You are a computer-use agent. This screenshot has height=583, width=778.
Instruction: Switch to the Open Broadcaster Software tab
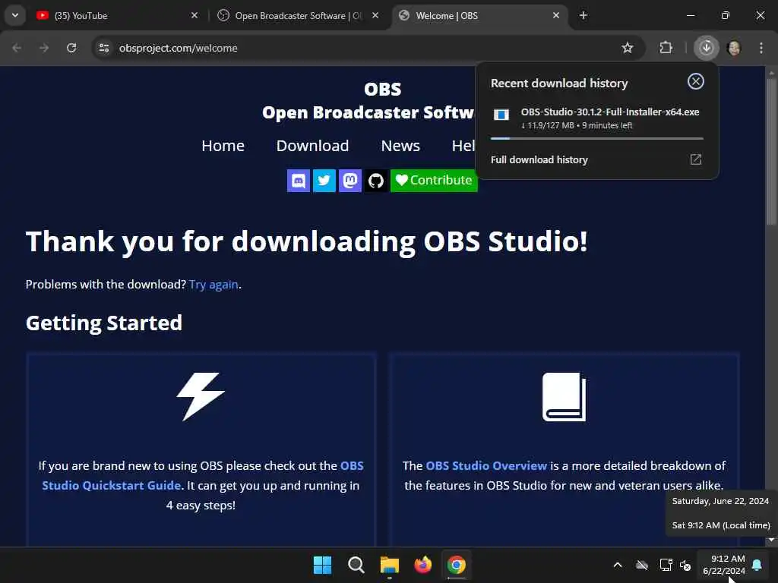pyautogui.click(x=298, y=16)
